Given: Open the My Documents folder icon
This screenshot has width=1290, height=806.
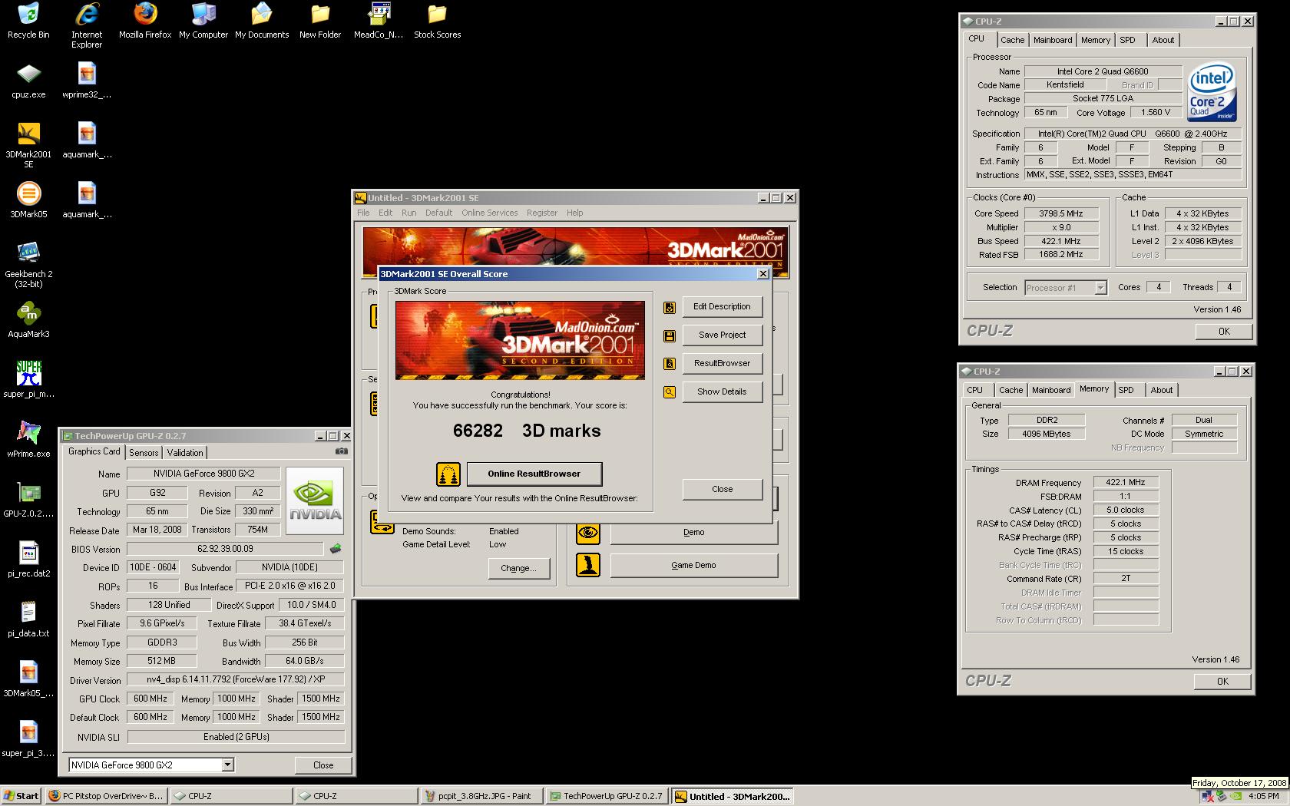Looking at the screenshot, I should tap(262, 21).
